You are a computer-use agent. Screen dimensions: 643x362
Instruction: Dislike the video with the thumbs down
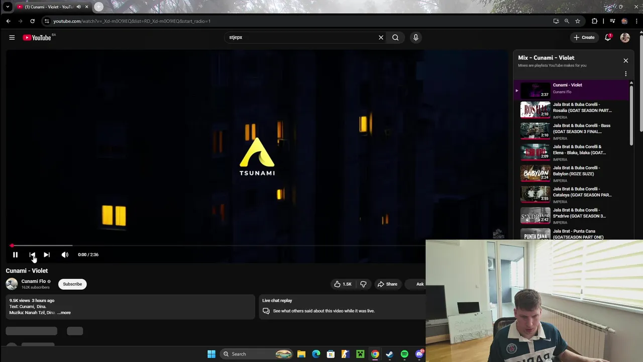pyautogui.click(x=363, y=284)
